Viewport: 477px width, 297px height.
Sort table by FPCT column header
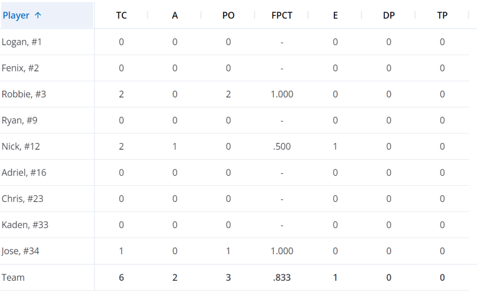282,15
